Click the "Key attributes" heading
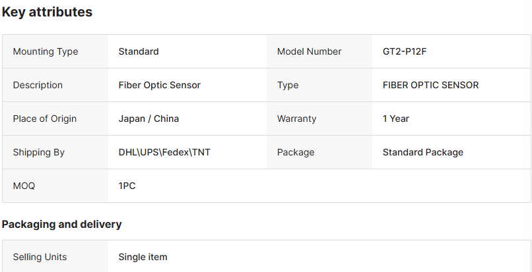Image resolution: width=532 pixels, height=272 pixels. coord(47,12)
